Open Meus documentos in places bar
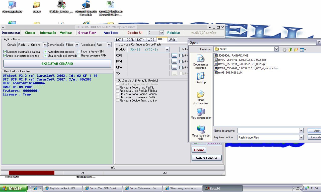The height and width of the screenshot is (192, 321). pos(201,97)
